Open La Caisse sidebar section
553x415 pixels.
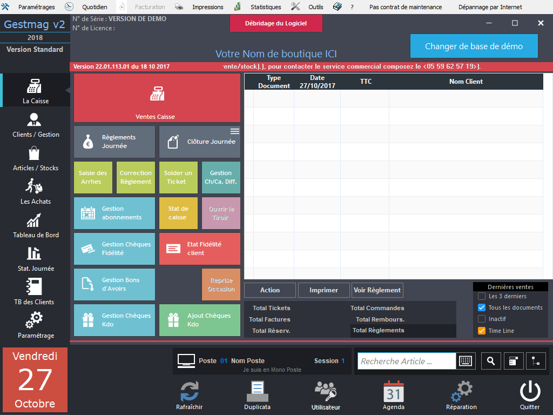coord(35,90)
